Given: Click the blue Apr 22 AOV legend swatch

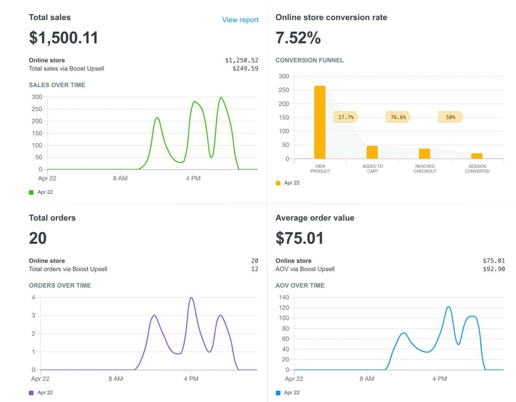Looking at the screenshot, I should click(x=278, y=392).
